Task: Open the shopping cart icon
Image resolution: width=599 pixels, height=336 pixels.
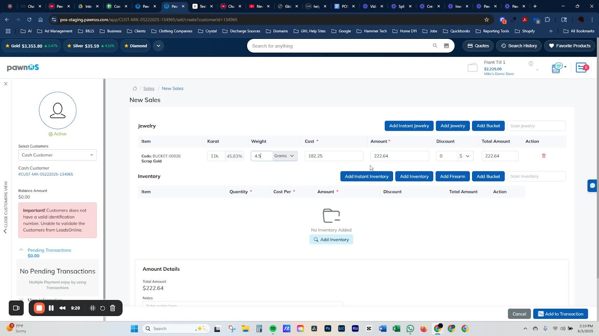Action: coord(582,68)
